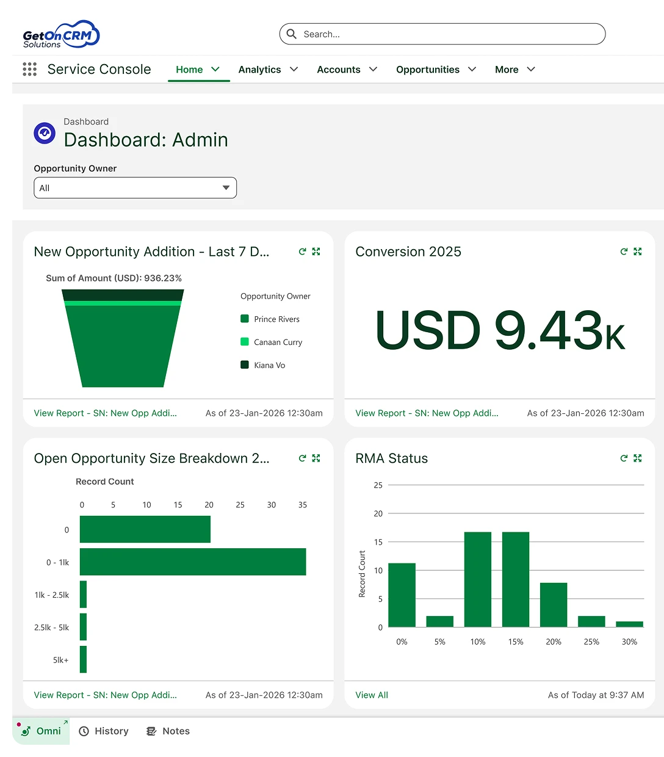Click the search magnifier icon
Image resolution: width=664 pixels, height=757 pixels.
pos(292,34)
